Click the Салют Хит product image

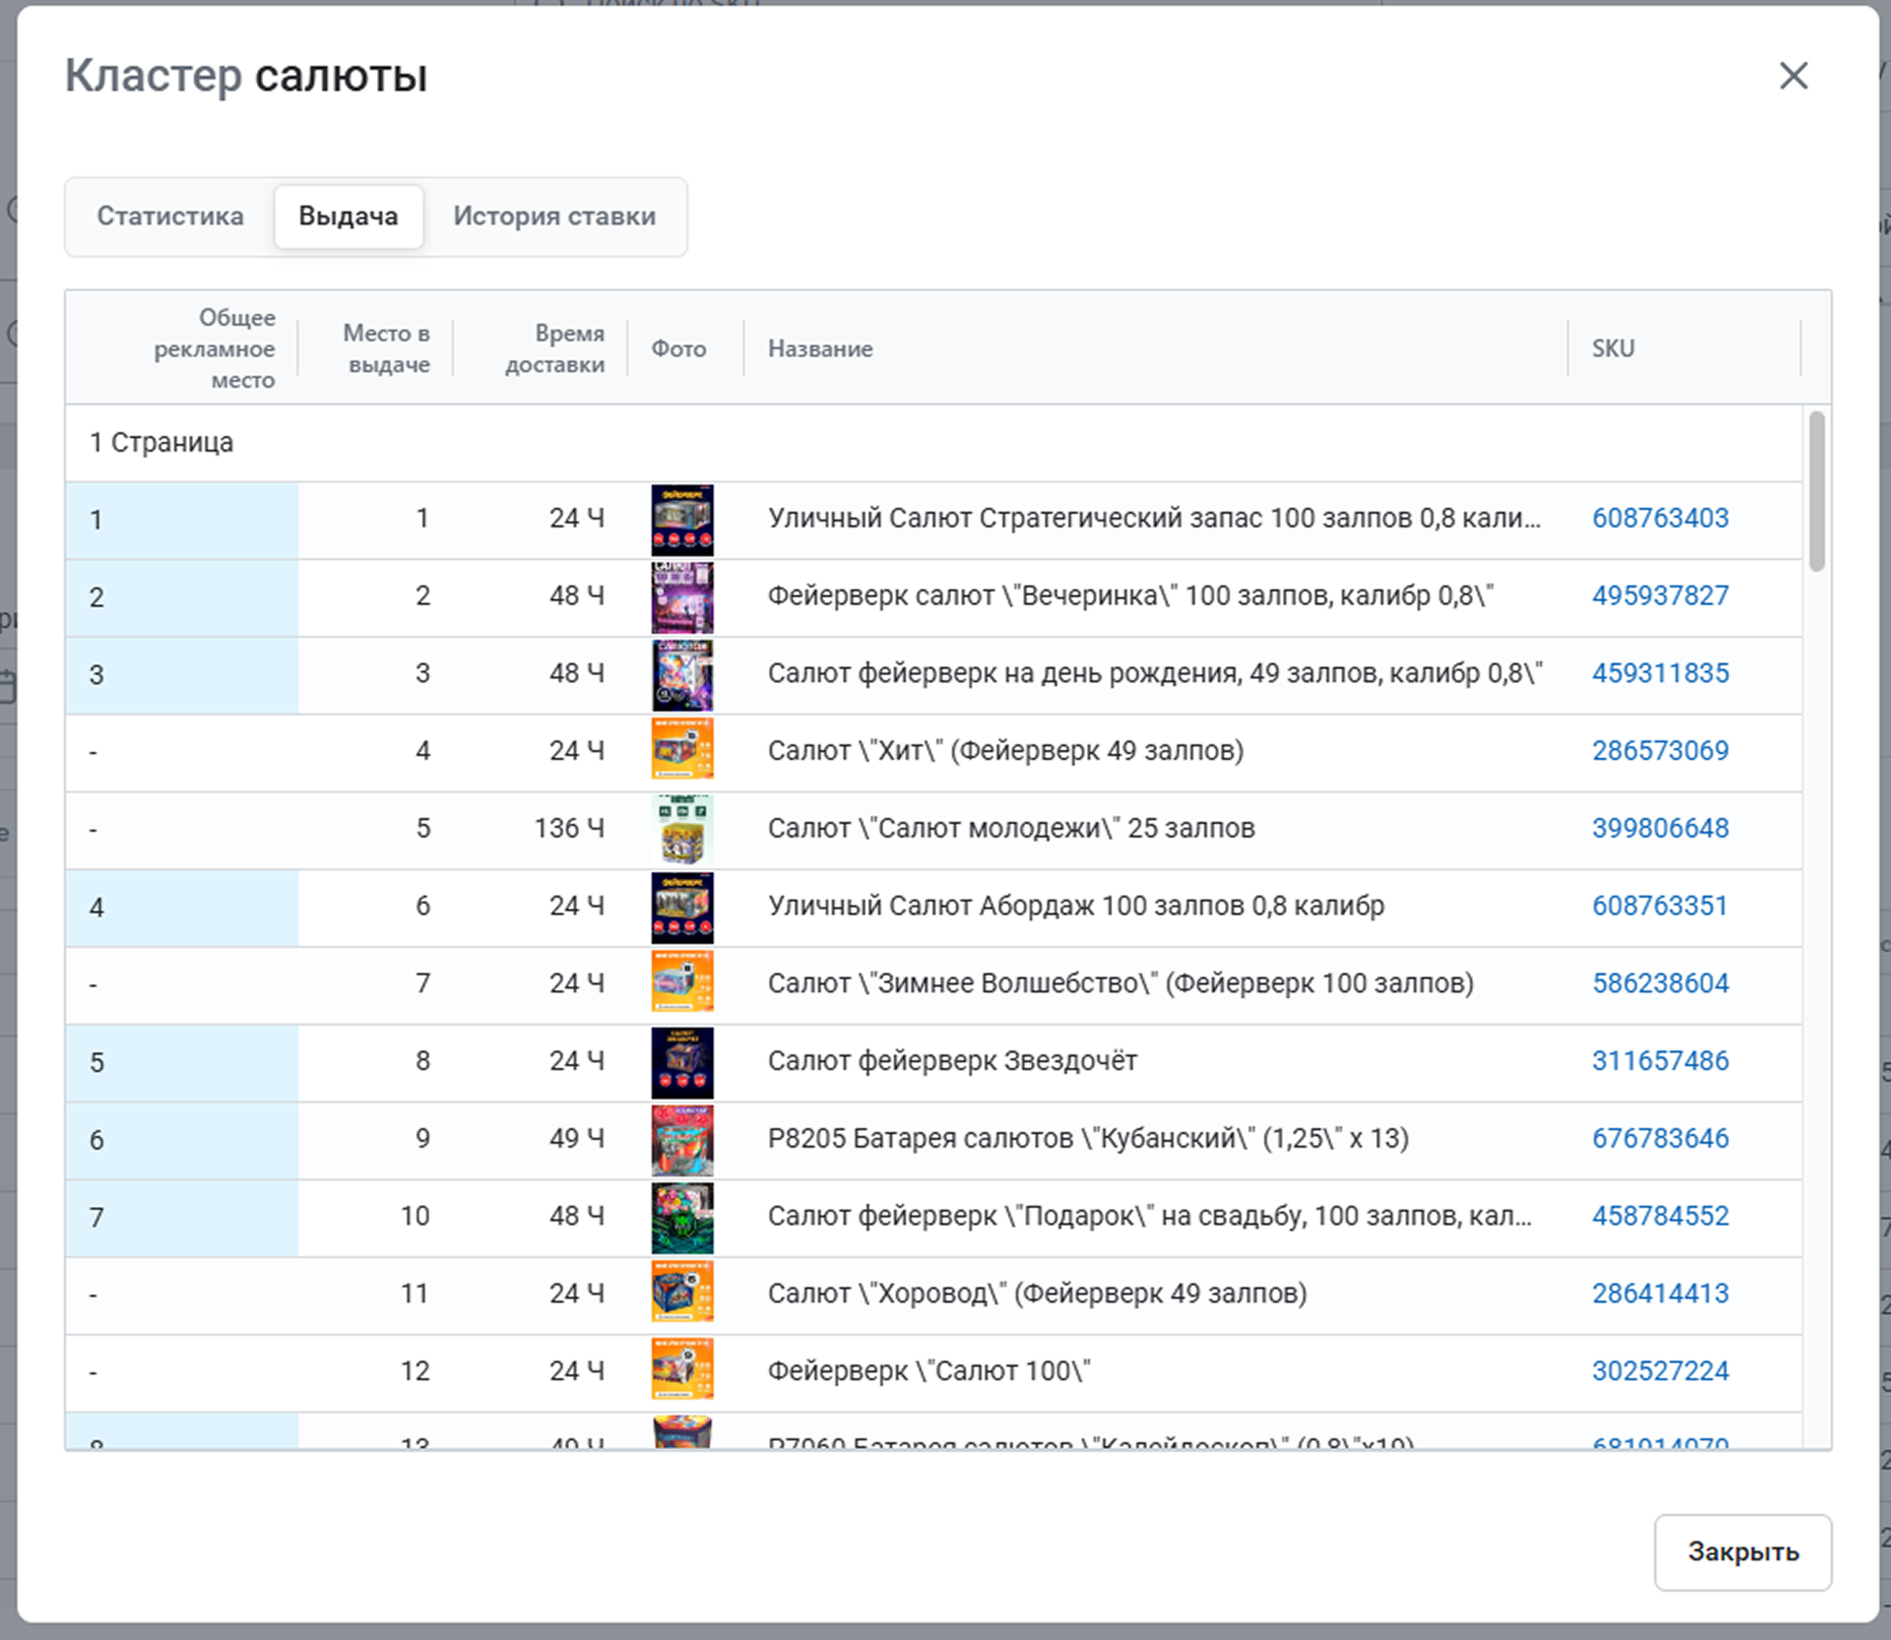point(682,748)
